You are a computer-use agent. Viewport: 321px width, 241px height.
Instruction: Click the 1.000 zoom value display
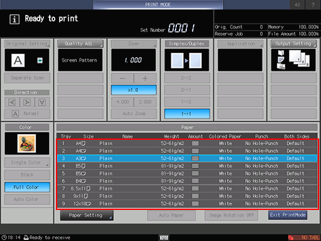click(x=133, y=60)
